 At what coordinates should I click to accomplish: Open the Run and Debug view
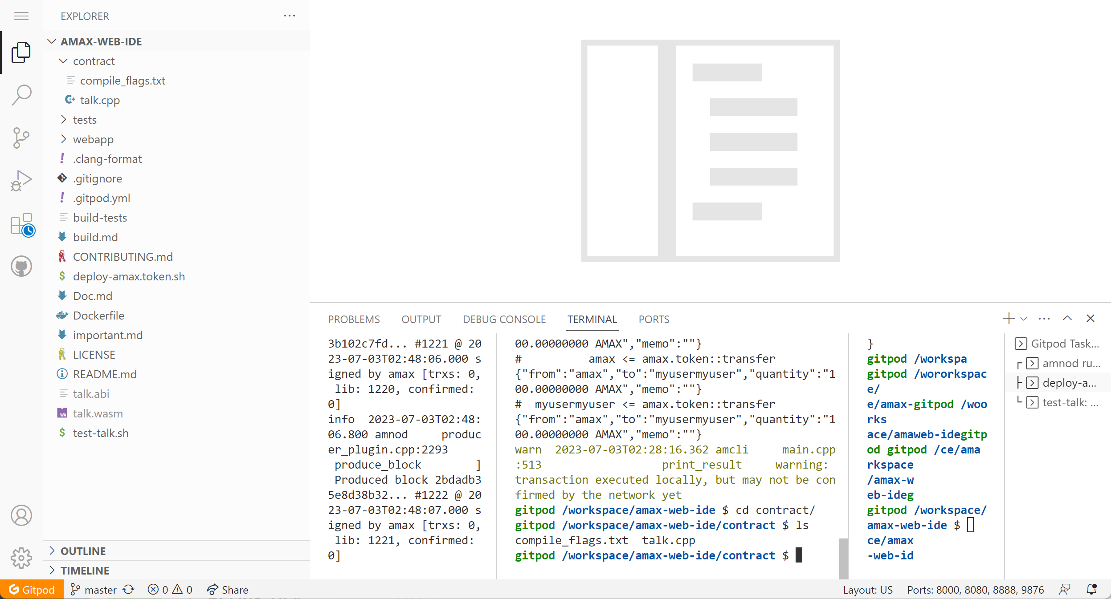coord(21,180)
